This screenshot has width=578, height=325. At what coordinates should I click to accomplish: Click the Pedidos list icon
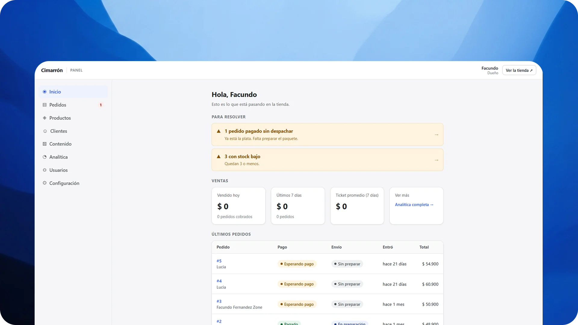pyautogui.click(x=45, y=105)
